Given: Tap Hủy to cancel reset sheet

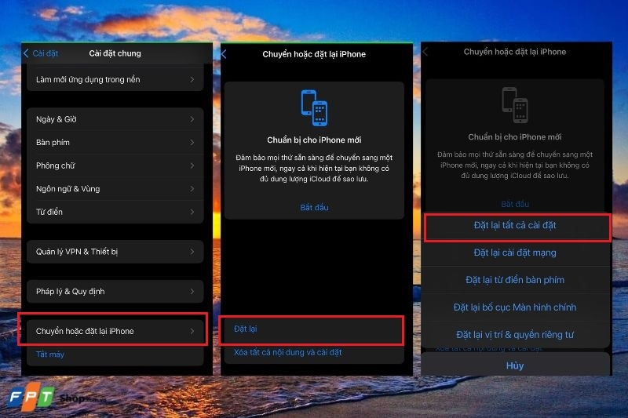Looking at the screenshot, I should click(515, 365).
